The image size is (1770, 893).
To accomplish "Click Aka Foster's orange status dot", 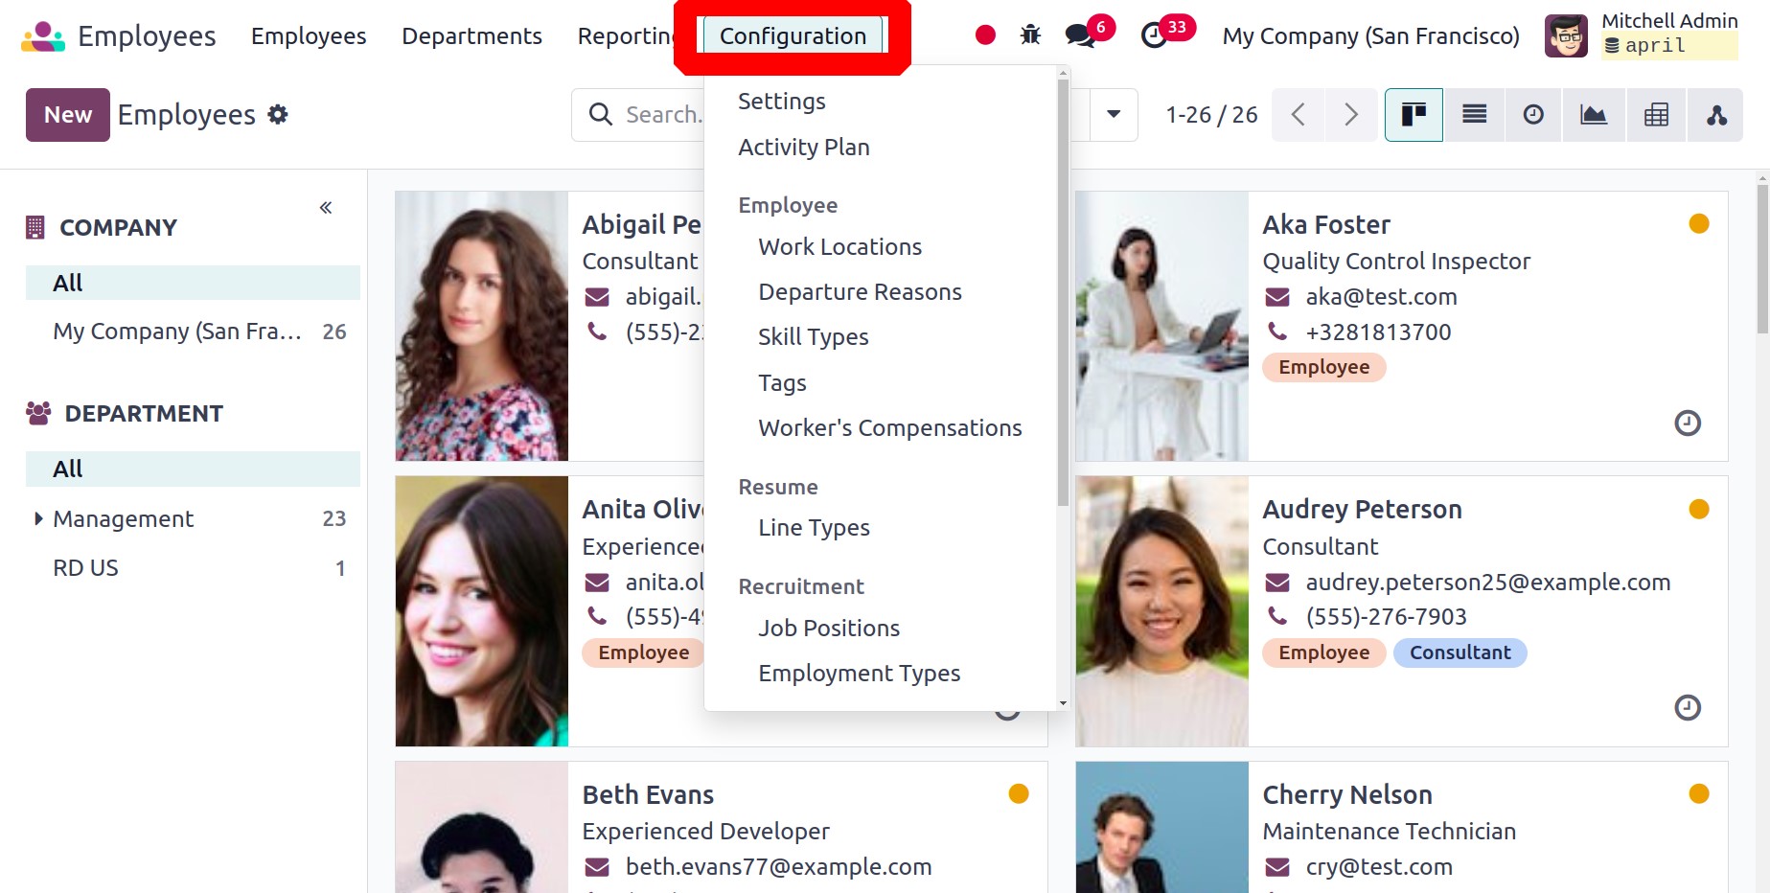I will (1698, 224).
